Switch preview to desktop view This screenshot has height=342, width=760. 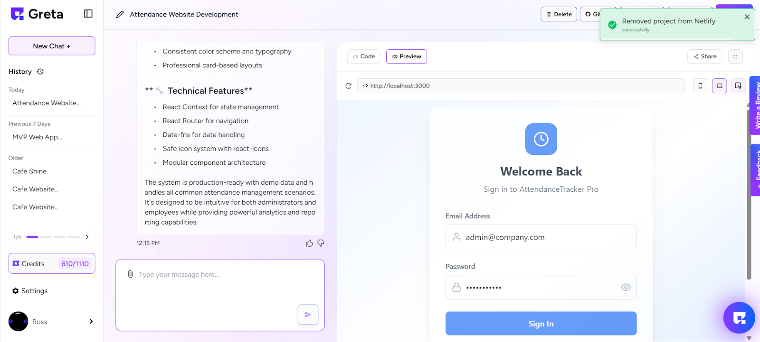[719, 86]
